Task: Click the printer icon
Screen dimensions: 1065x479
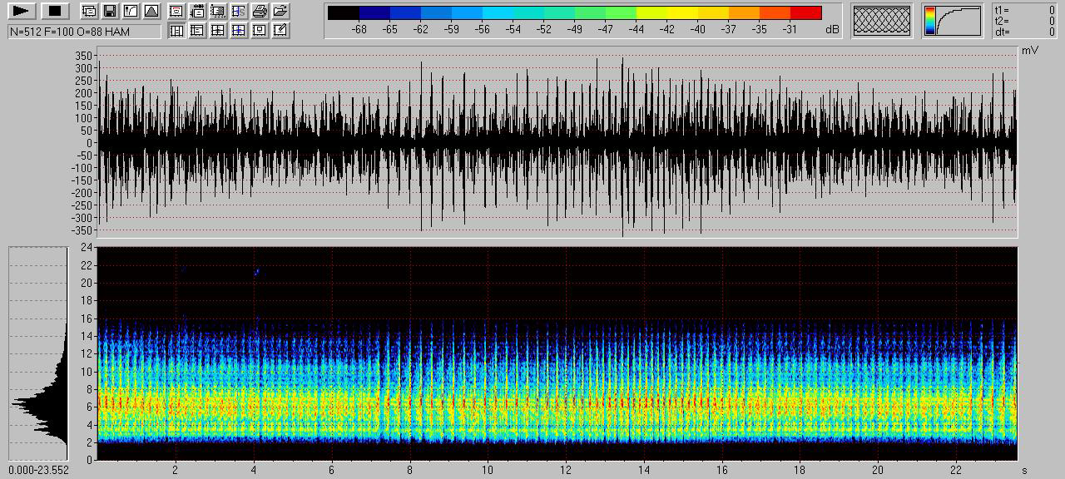Action: pos(260,11)
